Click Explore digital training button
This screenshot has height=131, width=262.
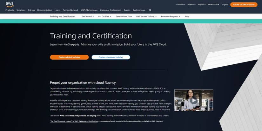pyautogui.click(x=69, y=57)
